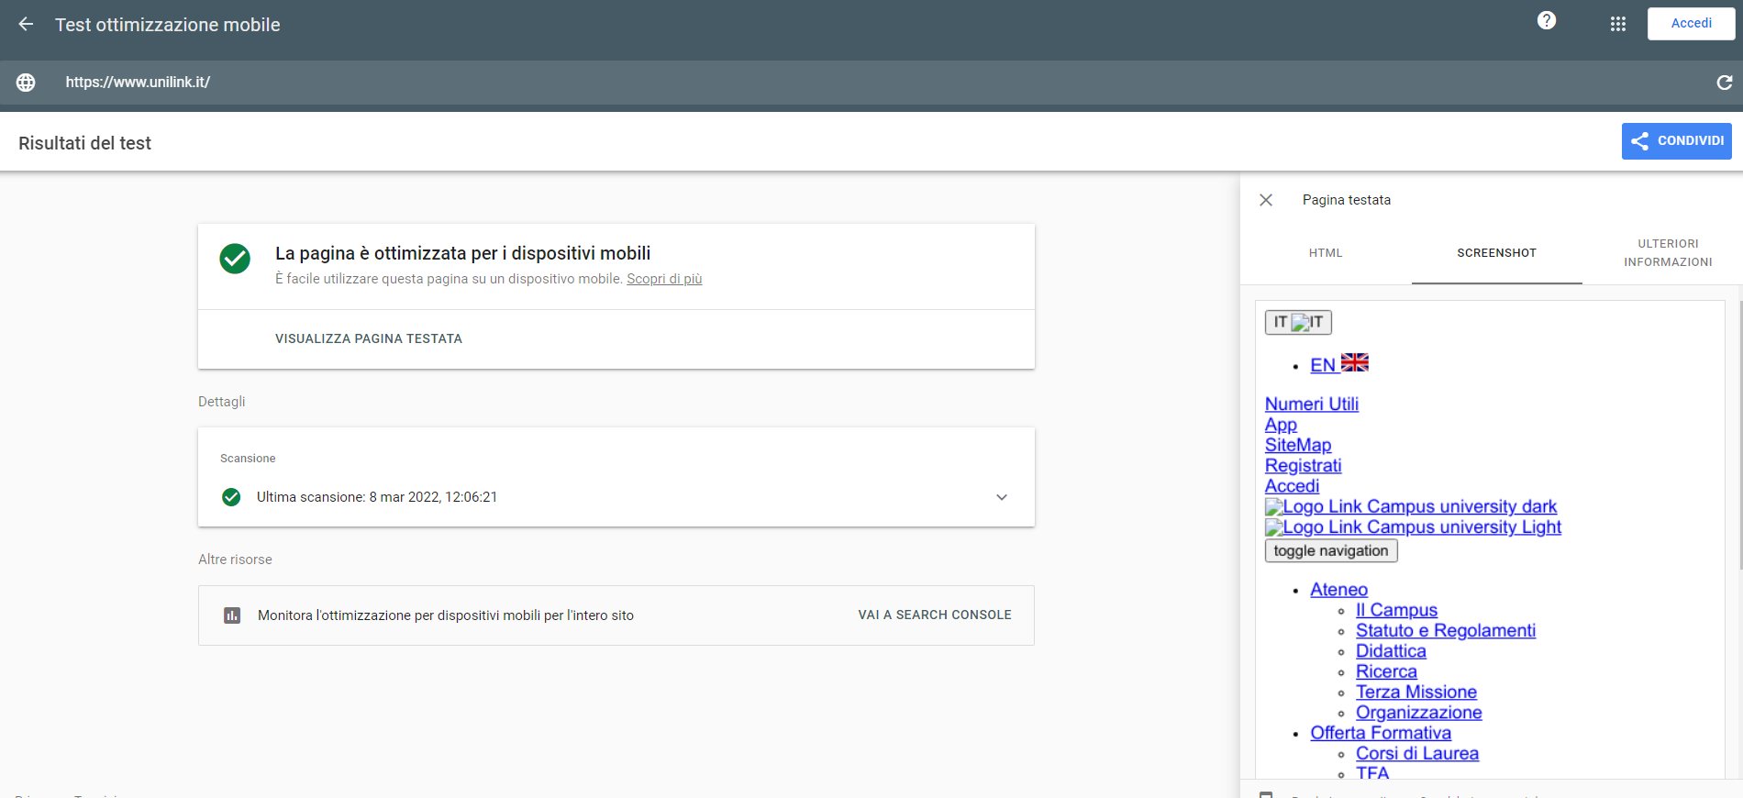This screenshot has height=798, width=1743.
Task: Click the Accedi sign-in button
Action: click(x=1691, y=24)
